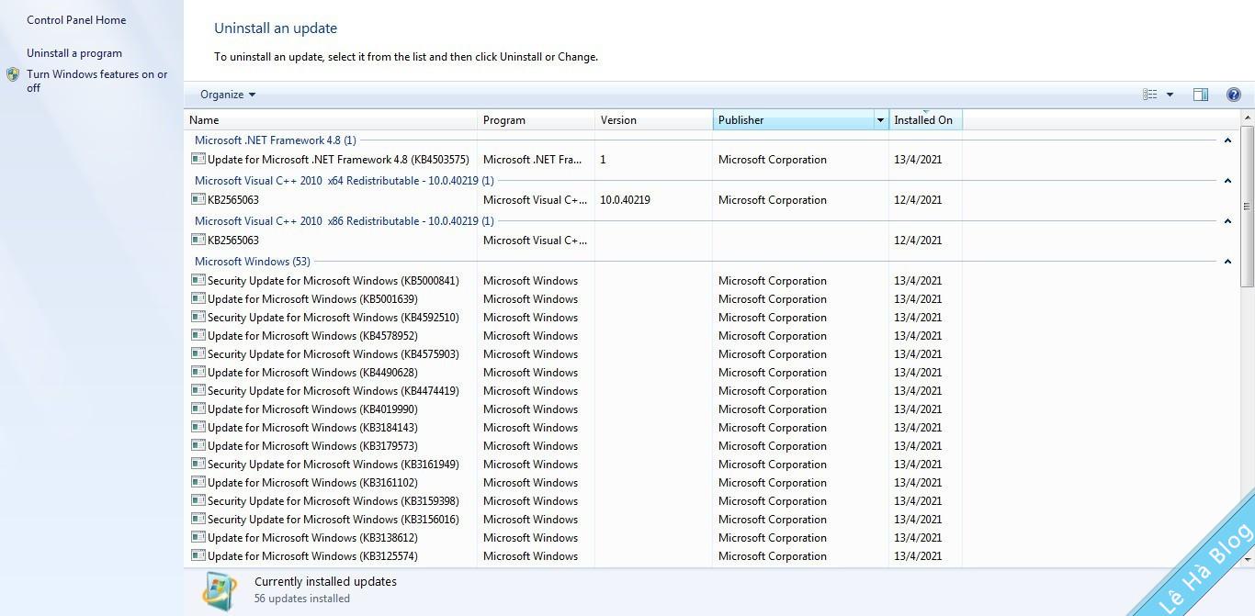Click icon beside Update KB3138612
The width and height of the screenshot is (1255, 616).
click(198, 537)
